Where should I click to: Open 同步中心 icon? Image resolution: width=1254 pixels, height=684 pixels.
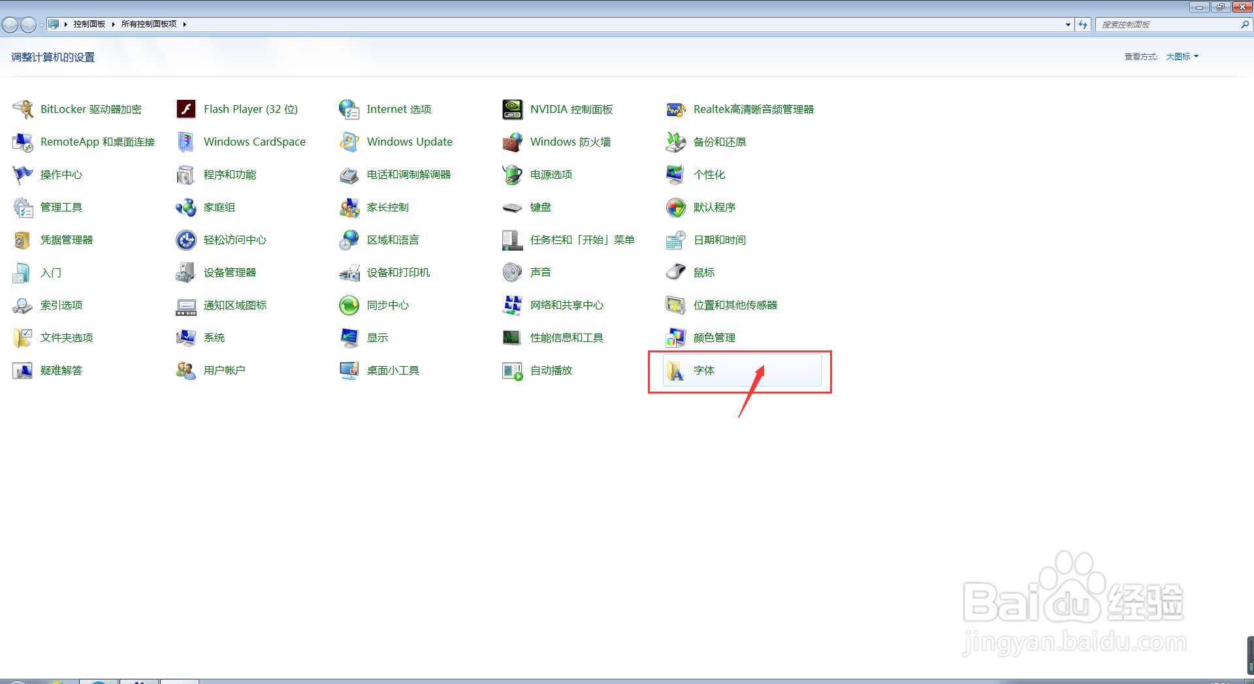point(349,305)
